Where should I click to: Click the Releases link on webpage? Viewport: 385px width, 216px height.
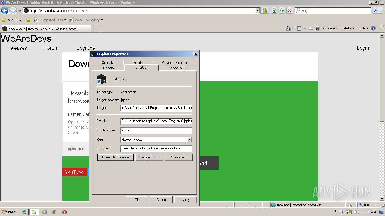pos(17,48)
